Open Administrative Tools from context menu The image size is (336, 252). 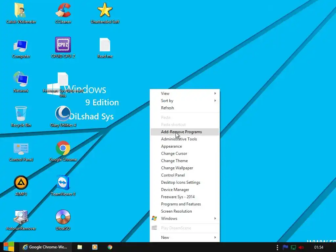(185, 139)
